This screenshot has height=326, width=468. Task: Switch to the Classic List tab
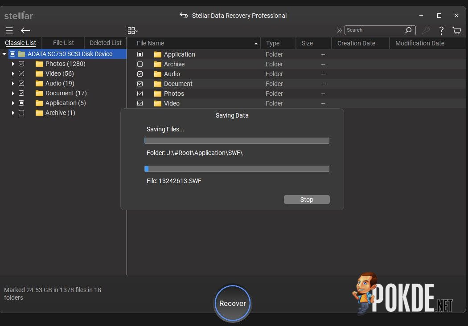pyautogui.click(x=21, y=43)
